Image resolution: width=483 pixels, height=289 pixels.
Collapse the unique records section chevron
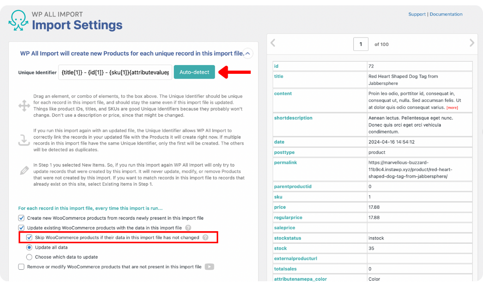pos(248,54)
